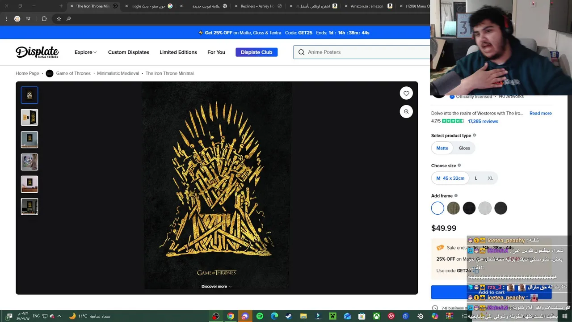
Task: Click the Anime Posters search field
Action: pos(362,52)
